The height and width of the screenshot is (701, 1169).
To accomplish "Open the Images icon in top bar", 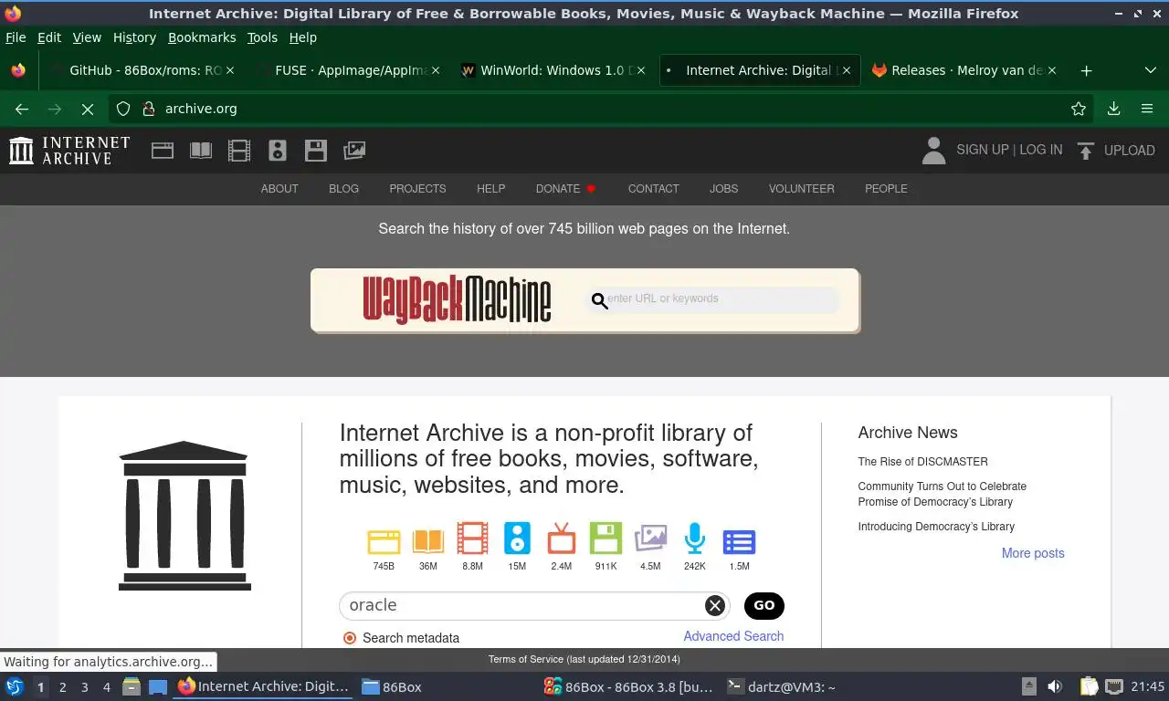I will tap(354, 151).
